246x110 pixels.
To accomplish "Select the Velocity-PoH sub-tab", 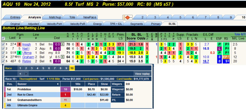I will pyautogui.click(x=52, y=24).
